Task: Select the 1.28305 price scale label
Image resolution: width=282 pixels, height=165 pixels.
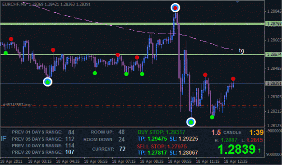Action: 274,97
